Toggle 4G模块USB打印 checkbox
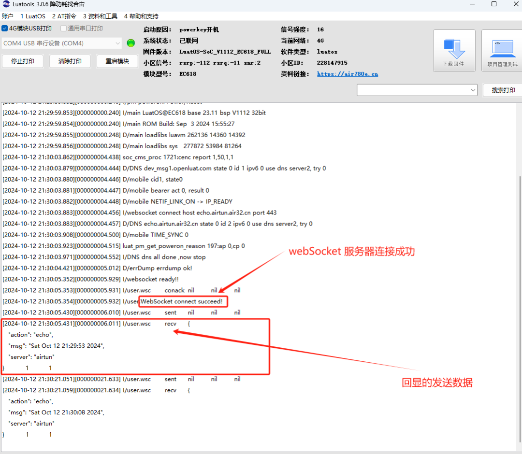This screenshot has width=522, height=454. (5, 28)
